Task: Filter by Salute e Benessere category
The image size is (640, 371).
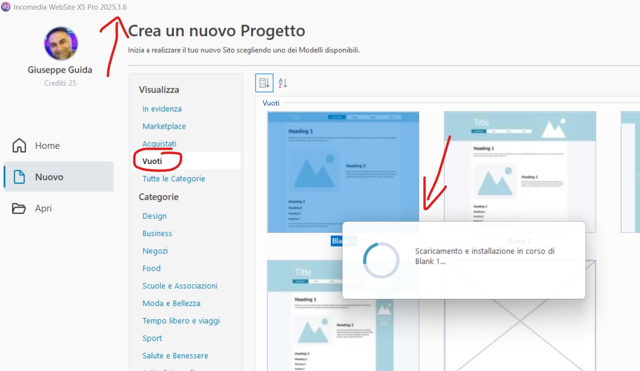Action: 175,356
